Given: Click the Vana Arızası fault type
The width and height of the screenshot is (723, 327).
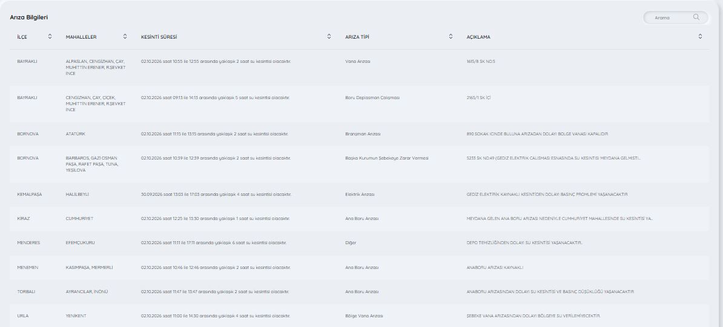Looking at the screenshot, I should coord(358,61).
